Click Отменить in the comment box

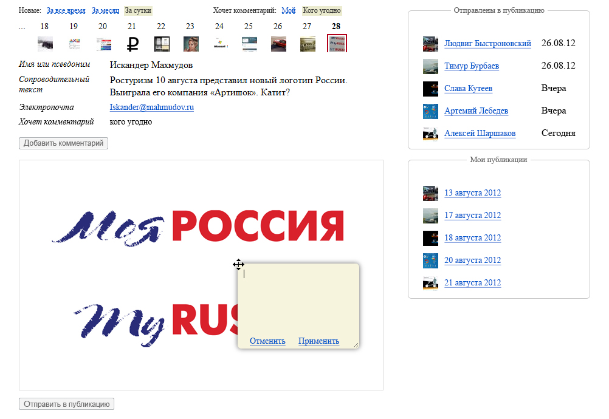267,341
